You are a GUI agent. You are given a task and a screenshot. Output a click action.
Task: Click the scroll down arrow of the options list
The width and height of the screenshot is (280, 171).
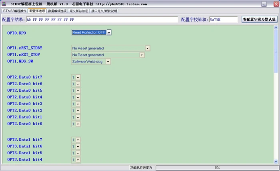(x=276, y=160)
